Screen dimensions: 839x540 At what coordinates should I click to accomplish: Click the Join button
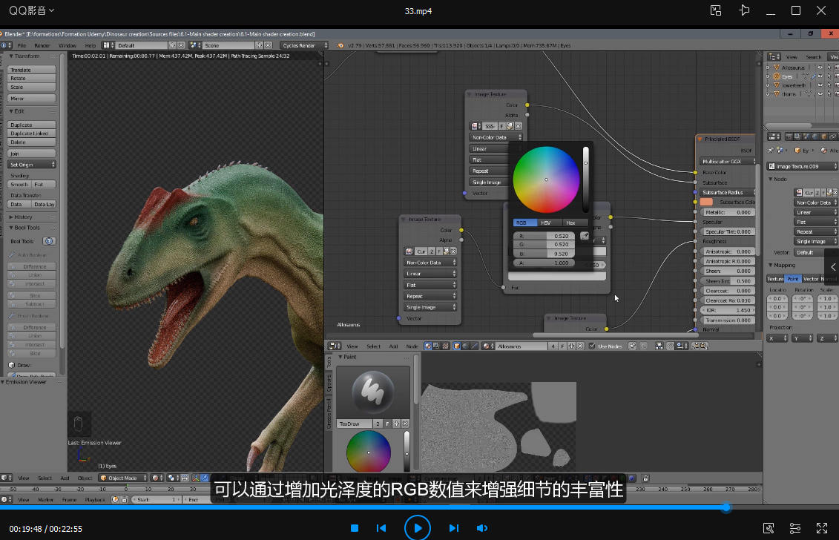[32, 154]
